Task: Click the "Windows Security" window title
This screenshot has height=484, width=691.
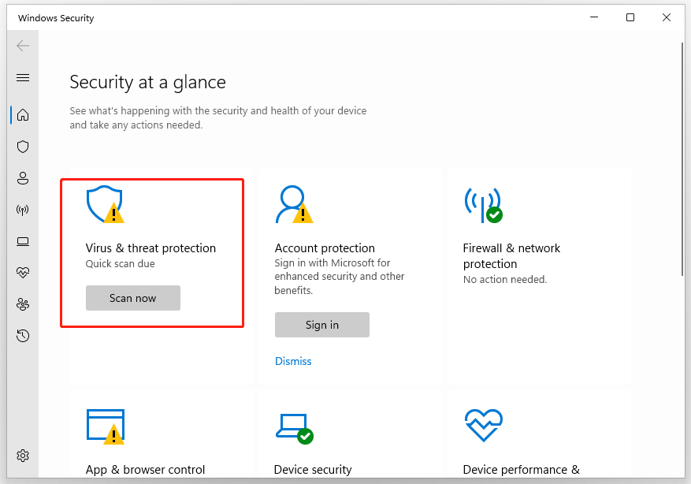Action: pyautogui.click(x=56, y=18)
